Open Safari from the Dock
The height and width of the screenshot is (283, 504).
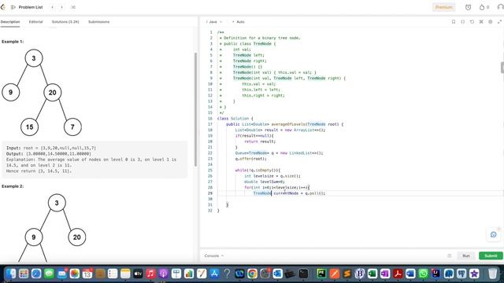[x=36, y=274]
